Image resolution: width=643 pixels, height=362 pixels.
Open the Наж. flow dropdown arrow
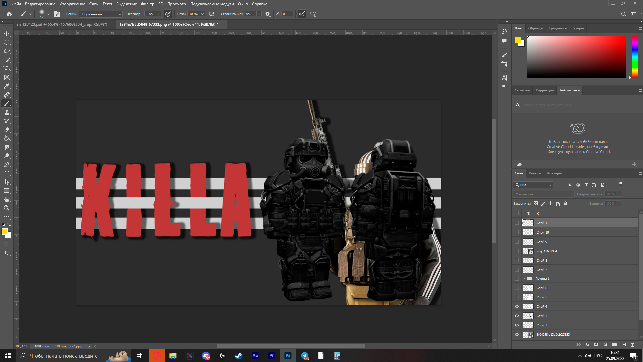(x=202, y=14)
